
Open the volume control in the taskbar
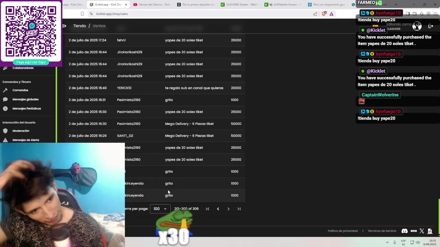coord(418,242)
